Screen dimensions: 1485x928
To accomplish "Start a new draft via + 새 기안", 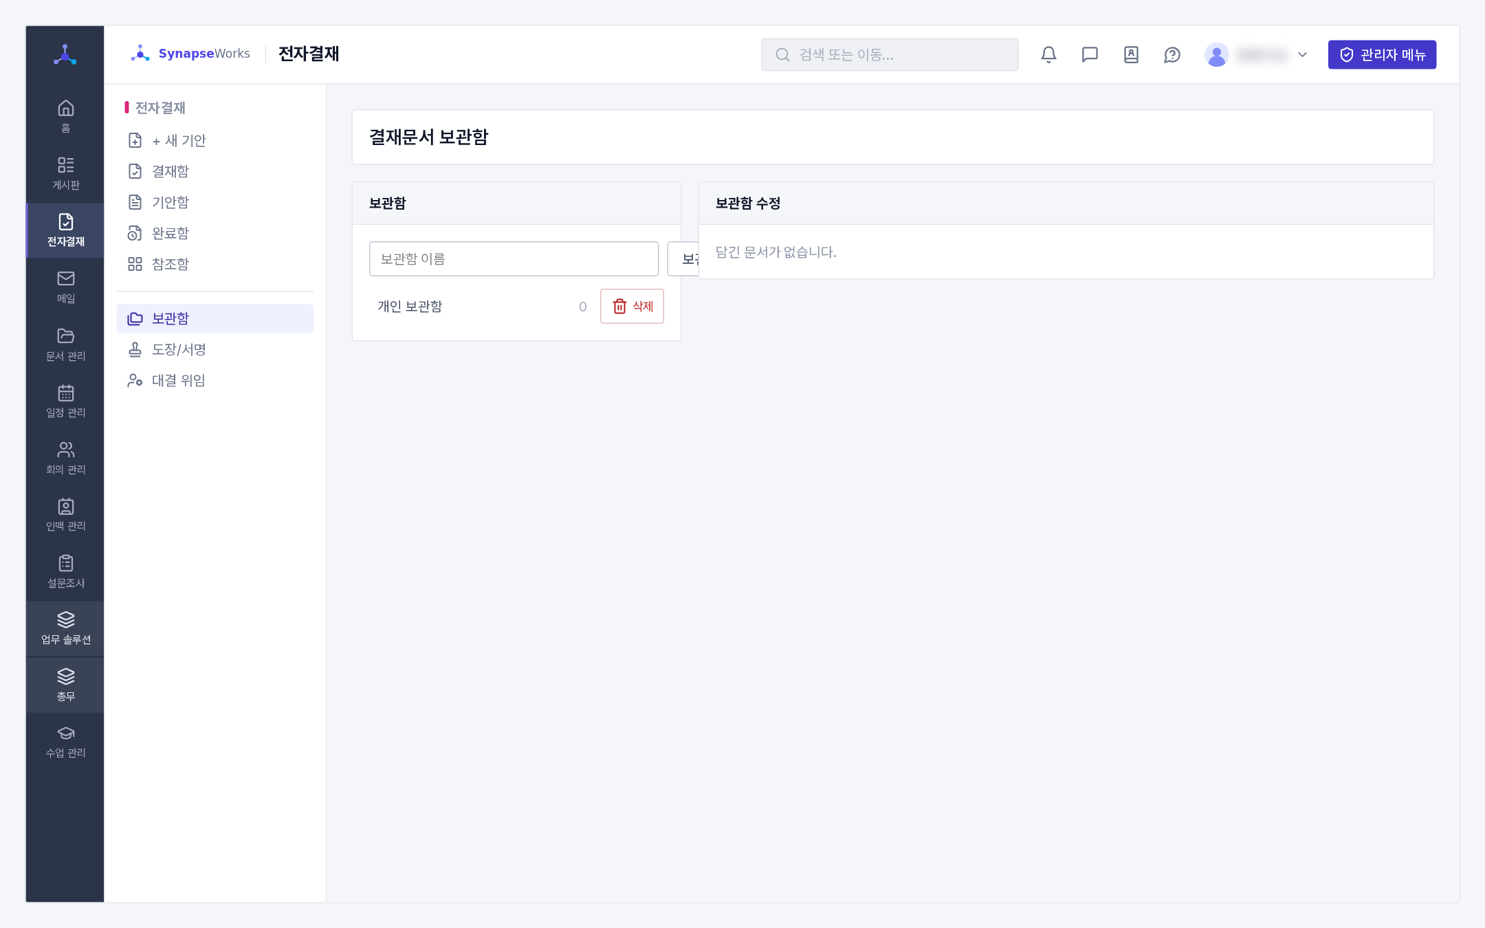I will click(214, 140).
